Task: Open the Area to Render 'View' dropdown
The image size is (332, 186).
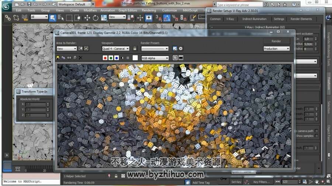Action: (x=66, y=49)
